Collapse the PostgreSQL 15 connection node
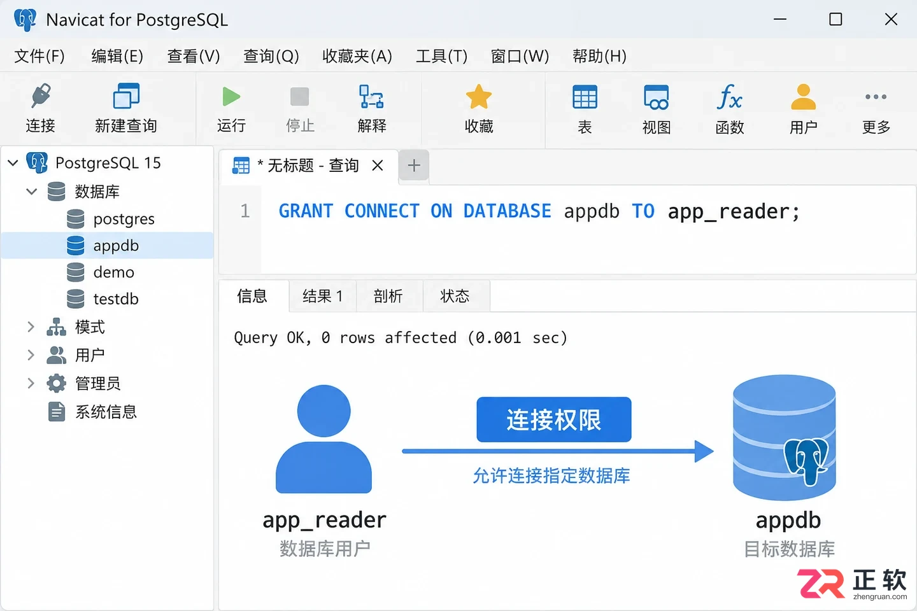Viewport: 917px width, 611px height. pos(13,163)
